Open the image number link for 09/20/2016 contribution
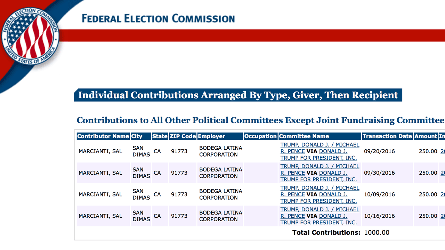 [x=442, y=151]
